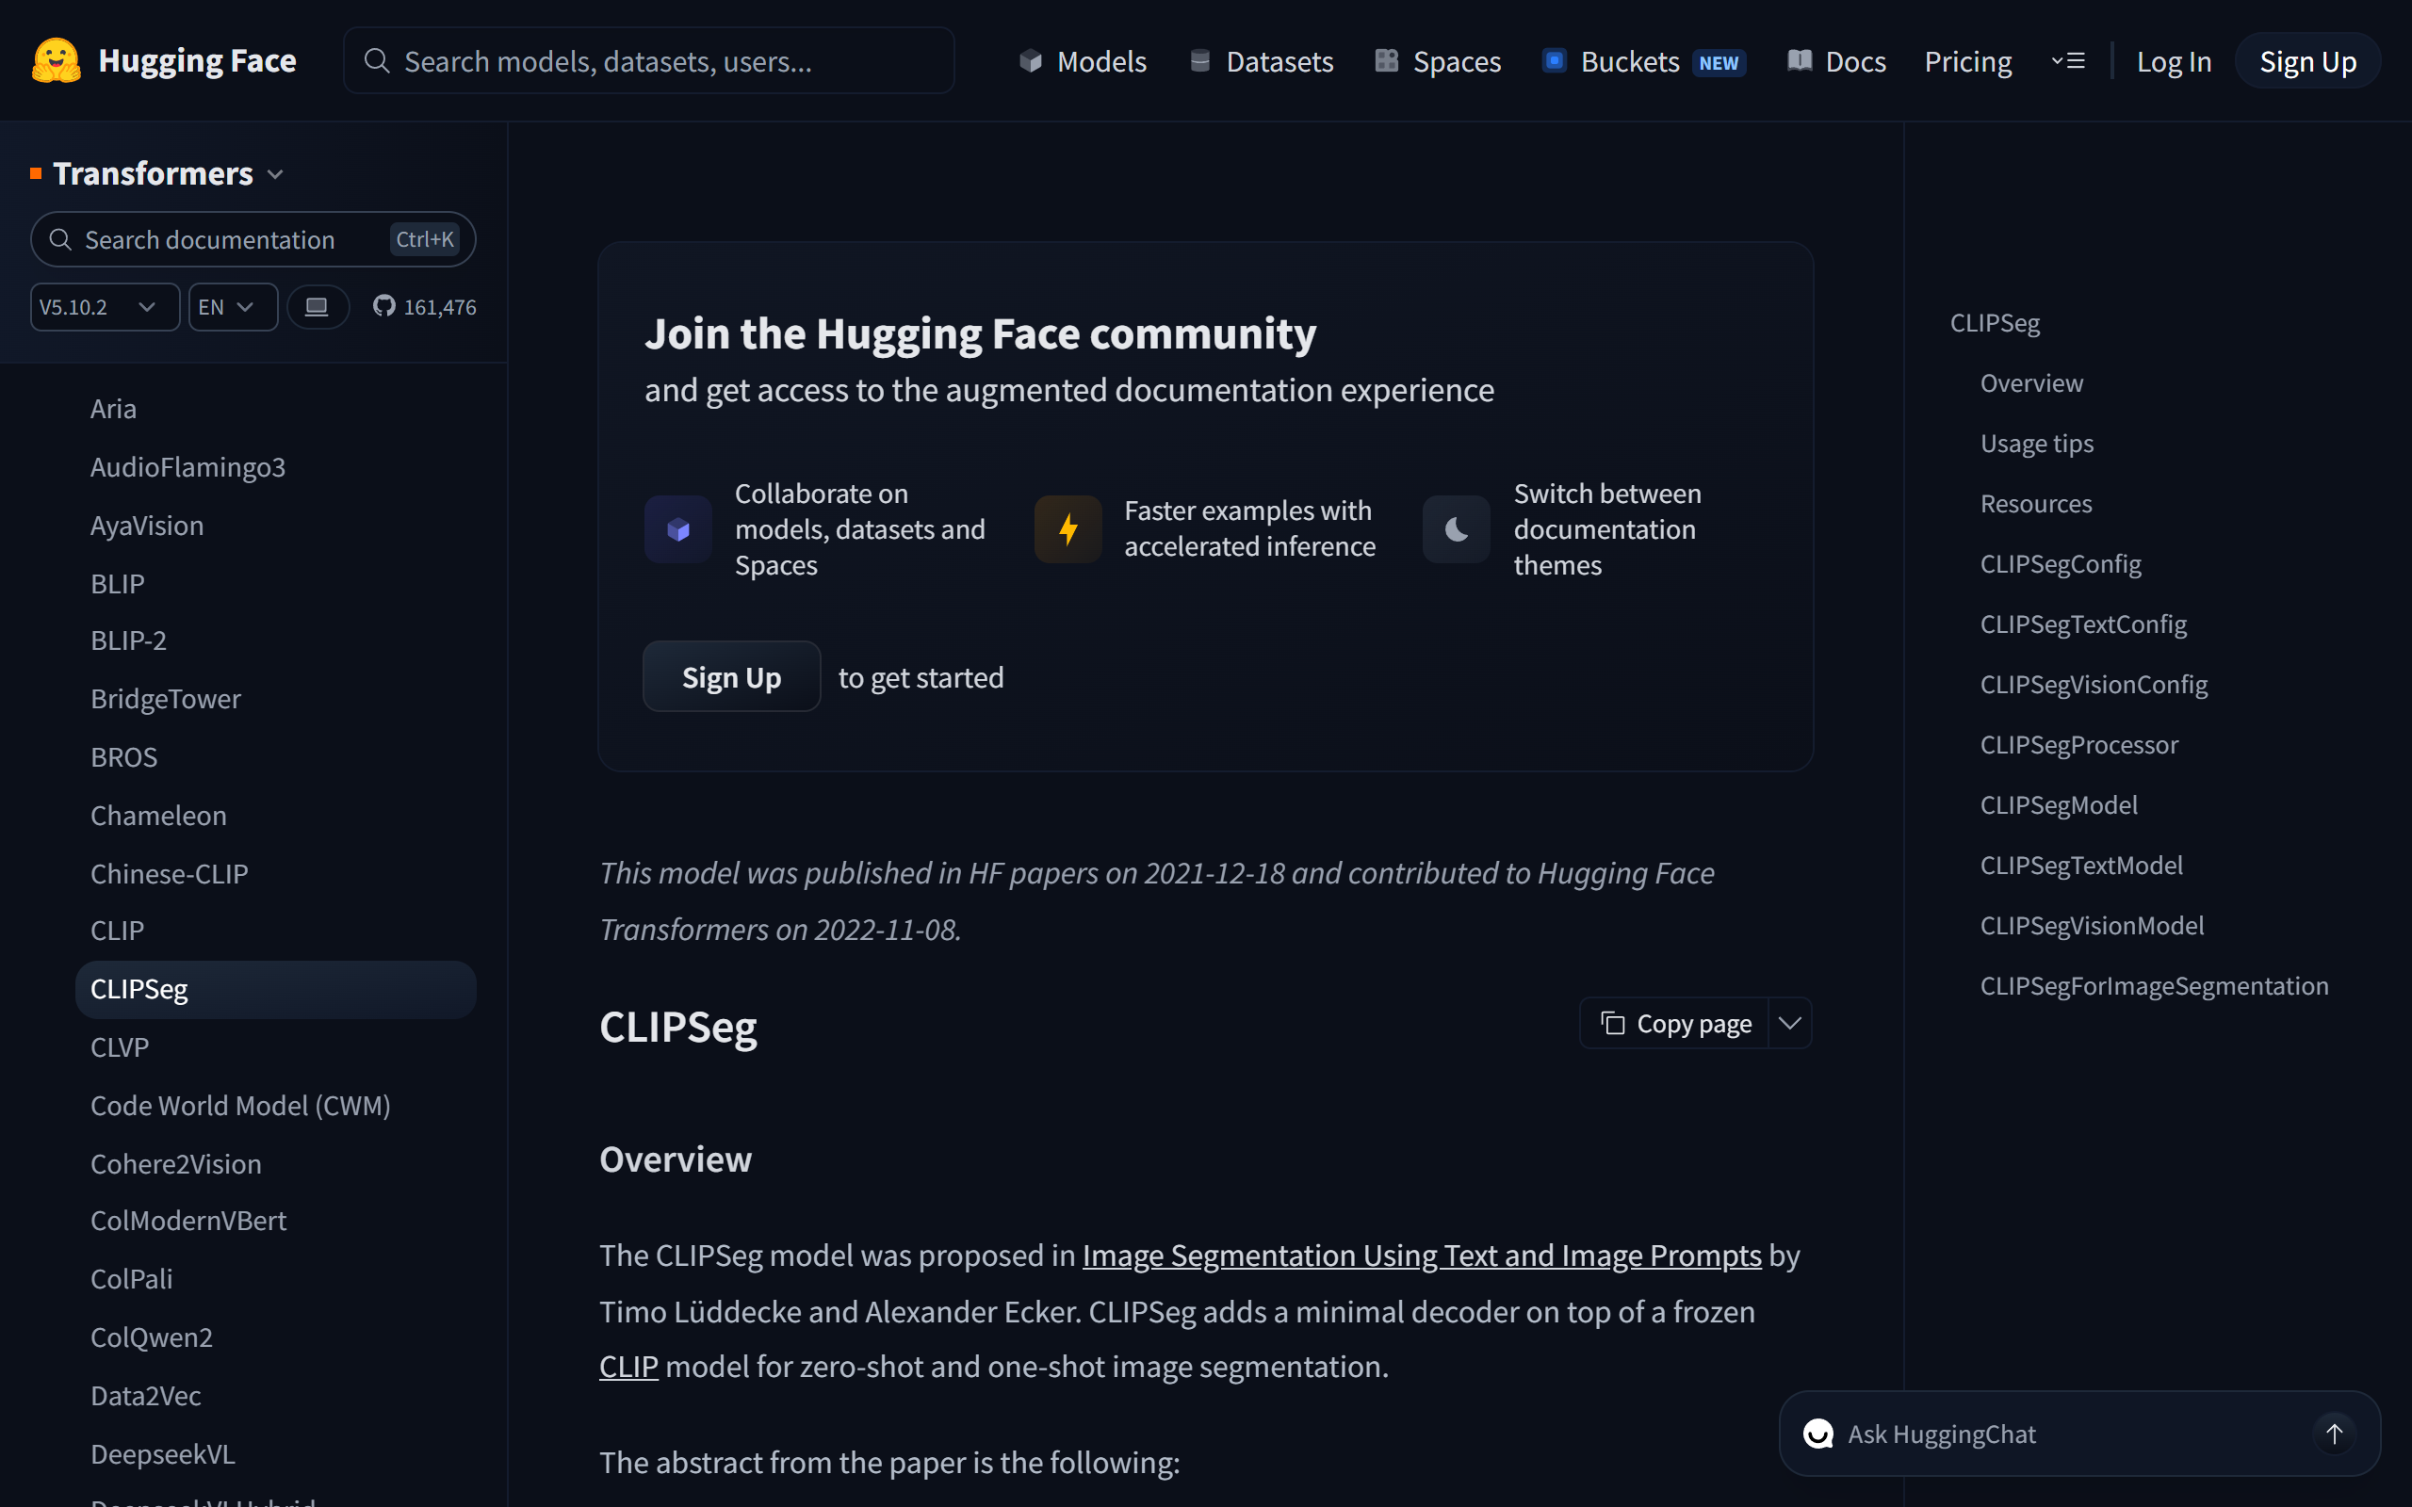Click the HuggingChat smiley logo icon
This screenshot has width=2412, height=1507.
click(x=1818, y=1434)
